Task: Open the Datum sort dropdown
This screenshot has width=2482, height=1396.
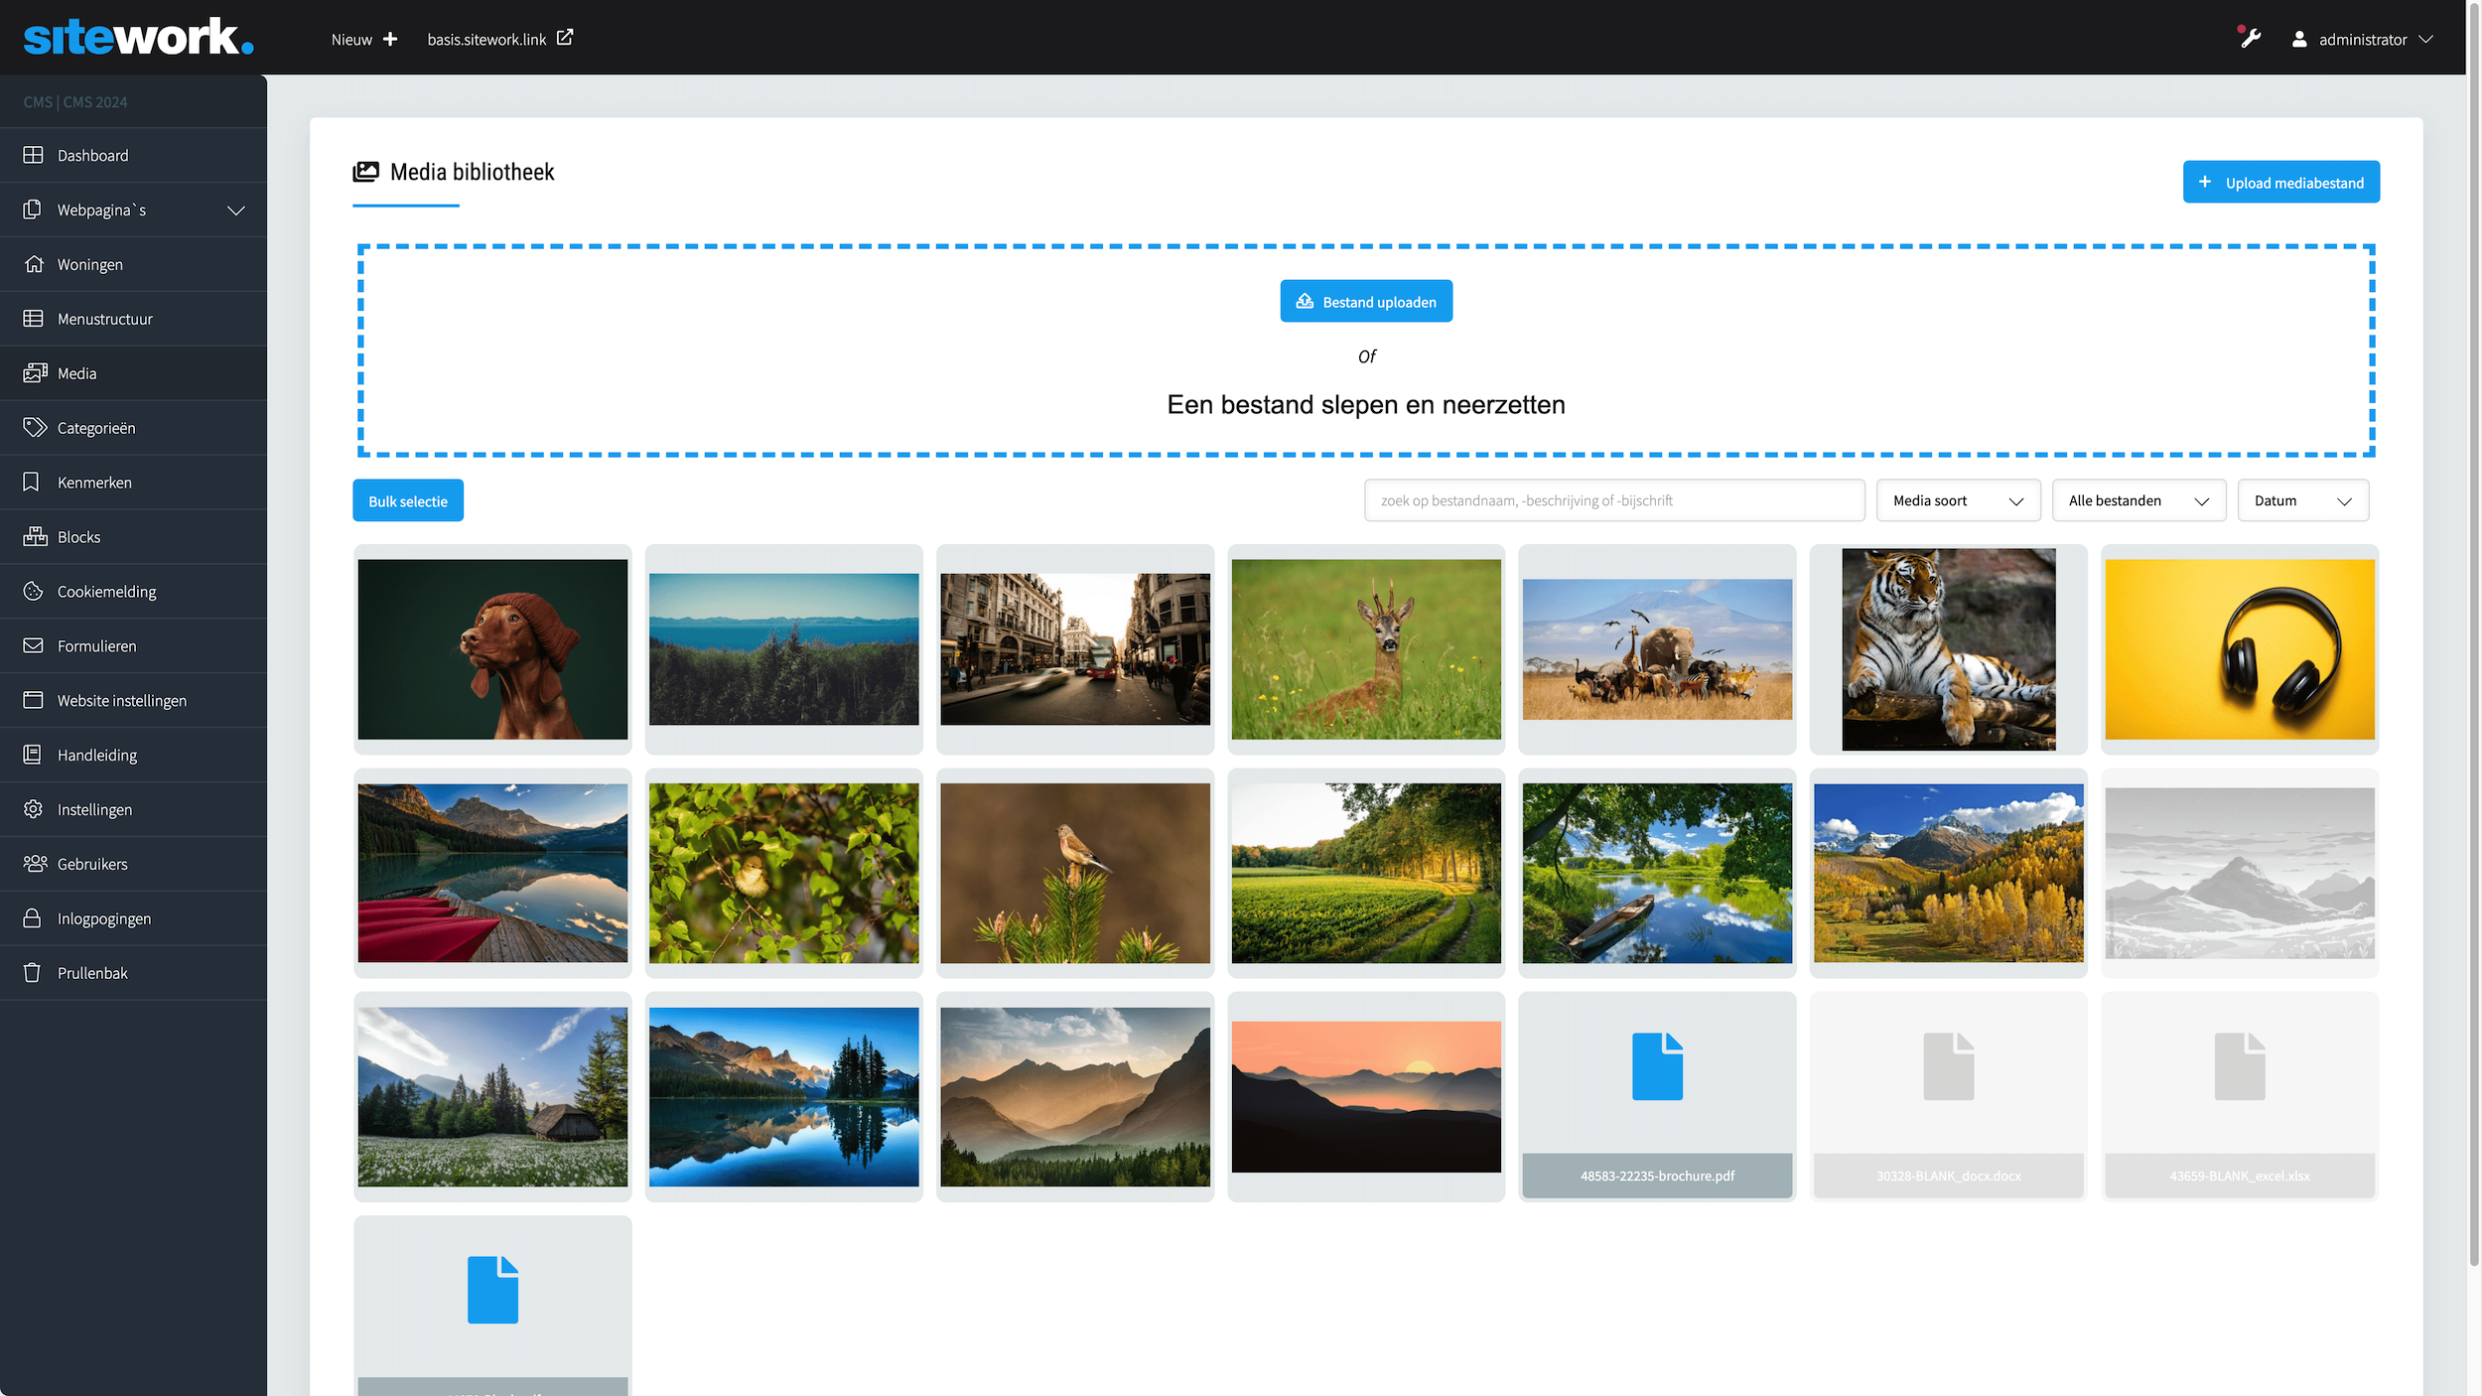Action: click(x=2302, y=500)
